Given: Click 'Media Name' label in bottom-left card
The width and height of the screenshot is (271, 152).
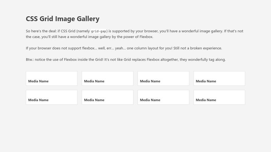Looking at the screenshot, I should (x=38, y=100).
